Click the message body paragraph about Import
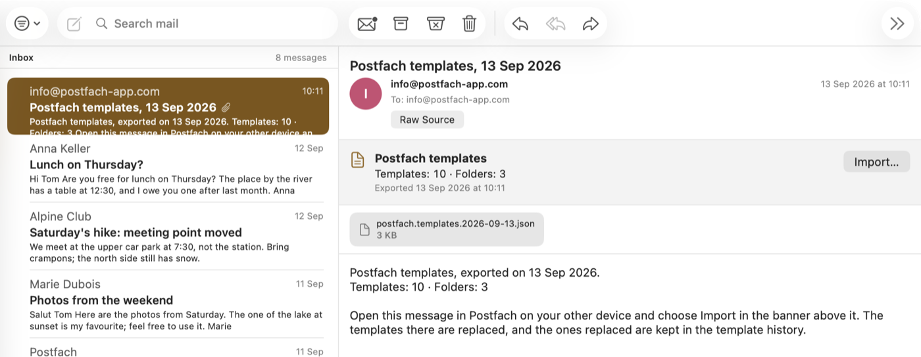 coord(616,323)
